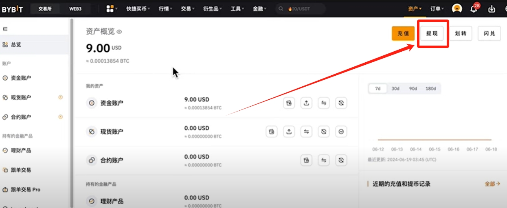The image size is (507, 208).
Task: Click transfer icon in 现货账户 row
Action: (x=306, y=131)
